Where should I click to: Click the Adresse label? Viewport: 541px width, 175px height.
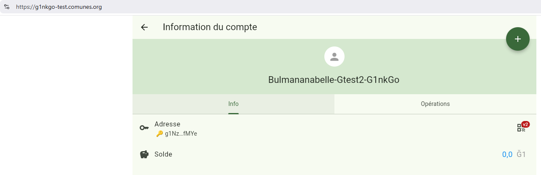point(167,124)
